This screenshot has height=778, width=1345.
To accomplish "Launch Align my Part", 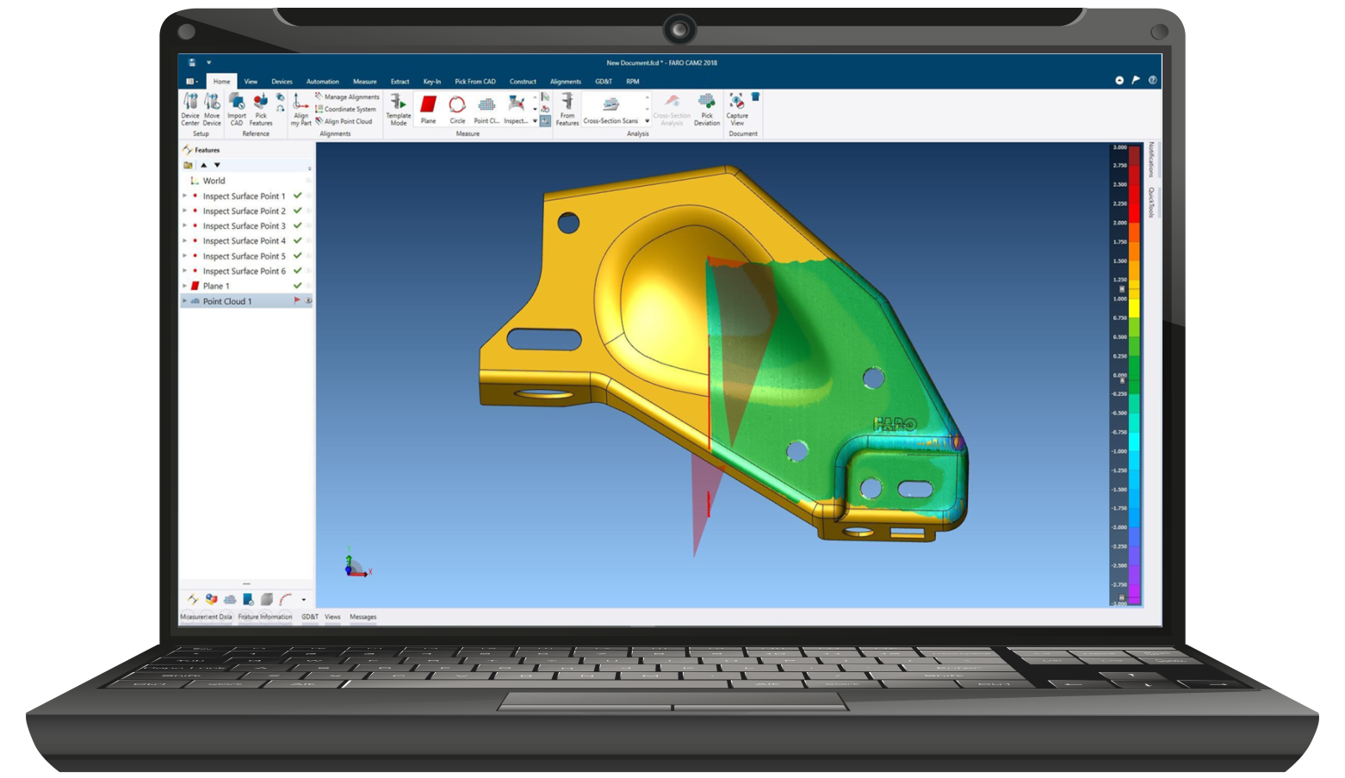I will click(301, 109).
